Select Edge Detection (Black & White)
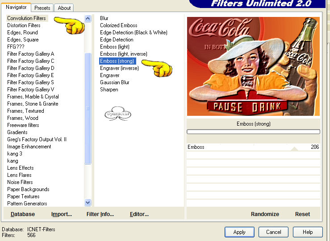This screenshot has height=241, width=330. point(134,33)
